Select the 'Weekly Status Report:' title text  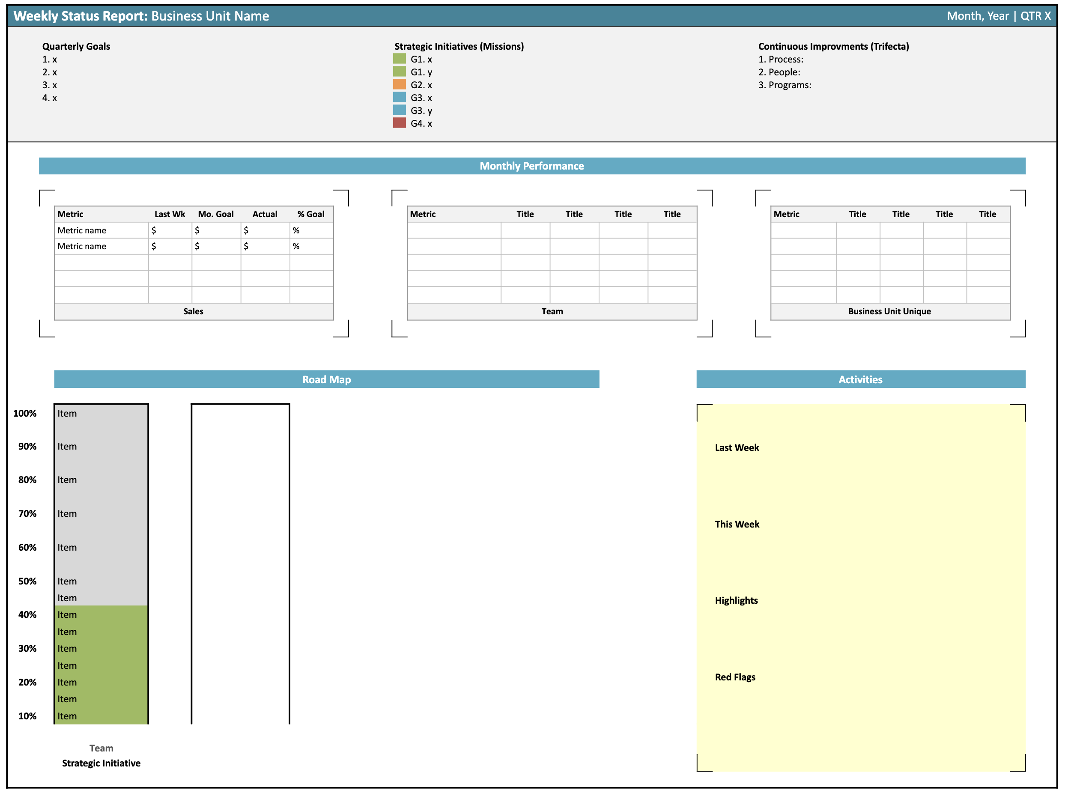point(81,16)
